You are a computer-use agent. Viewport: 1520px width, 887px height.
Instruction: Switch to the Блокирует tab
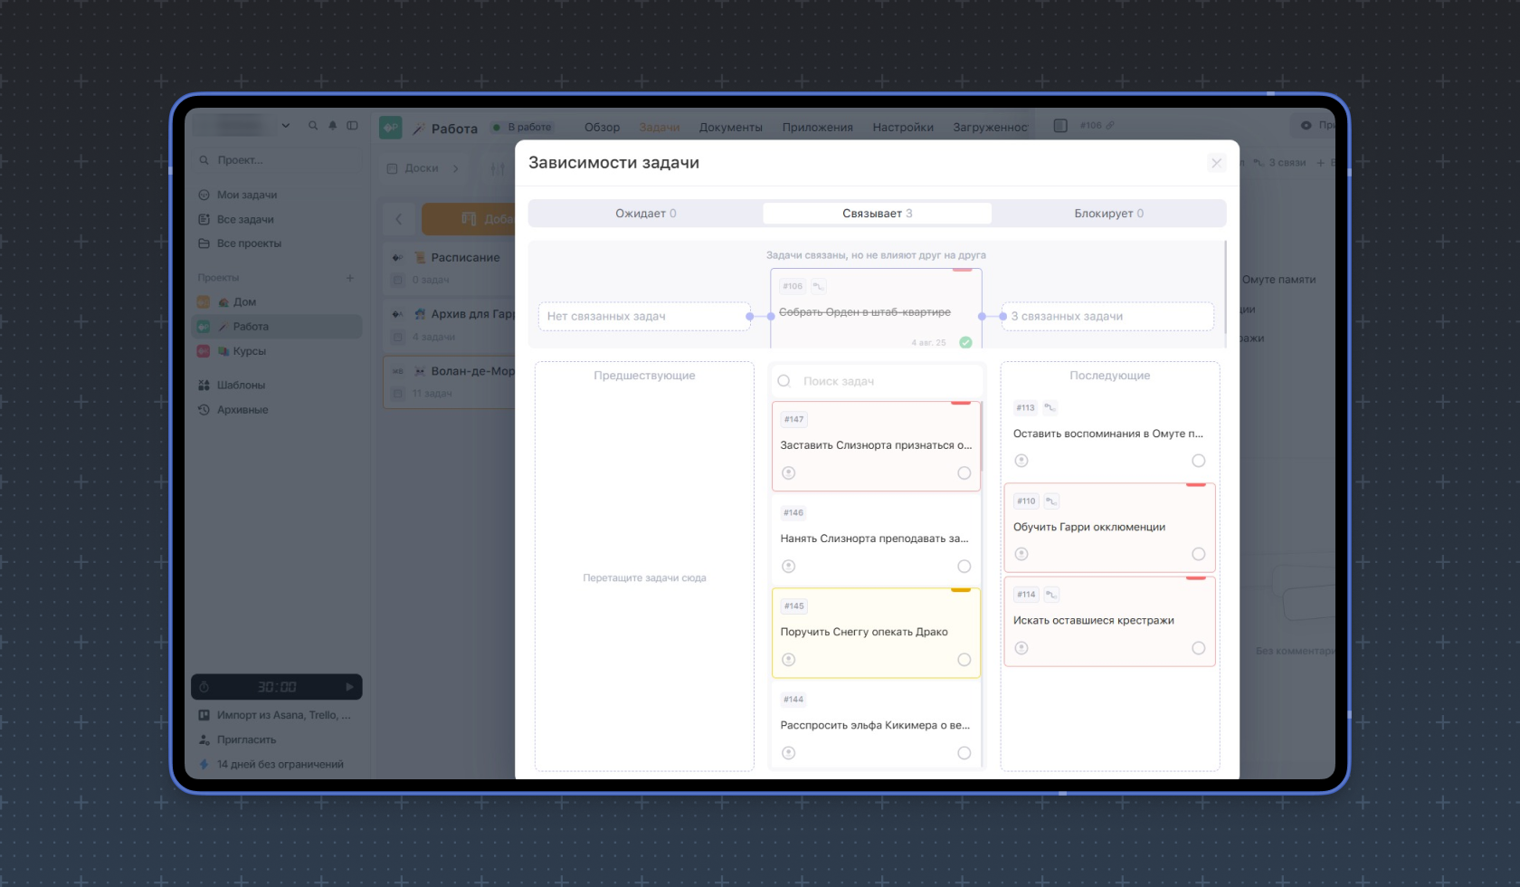coord(1108,214)
